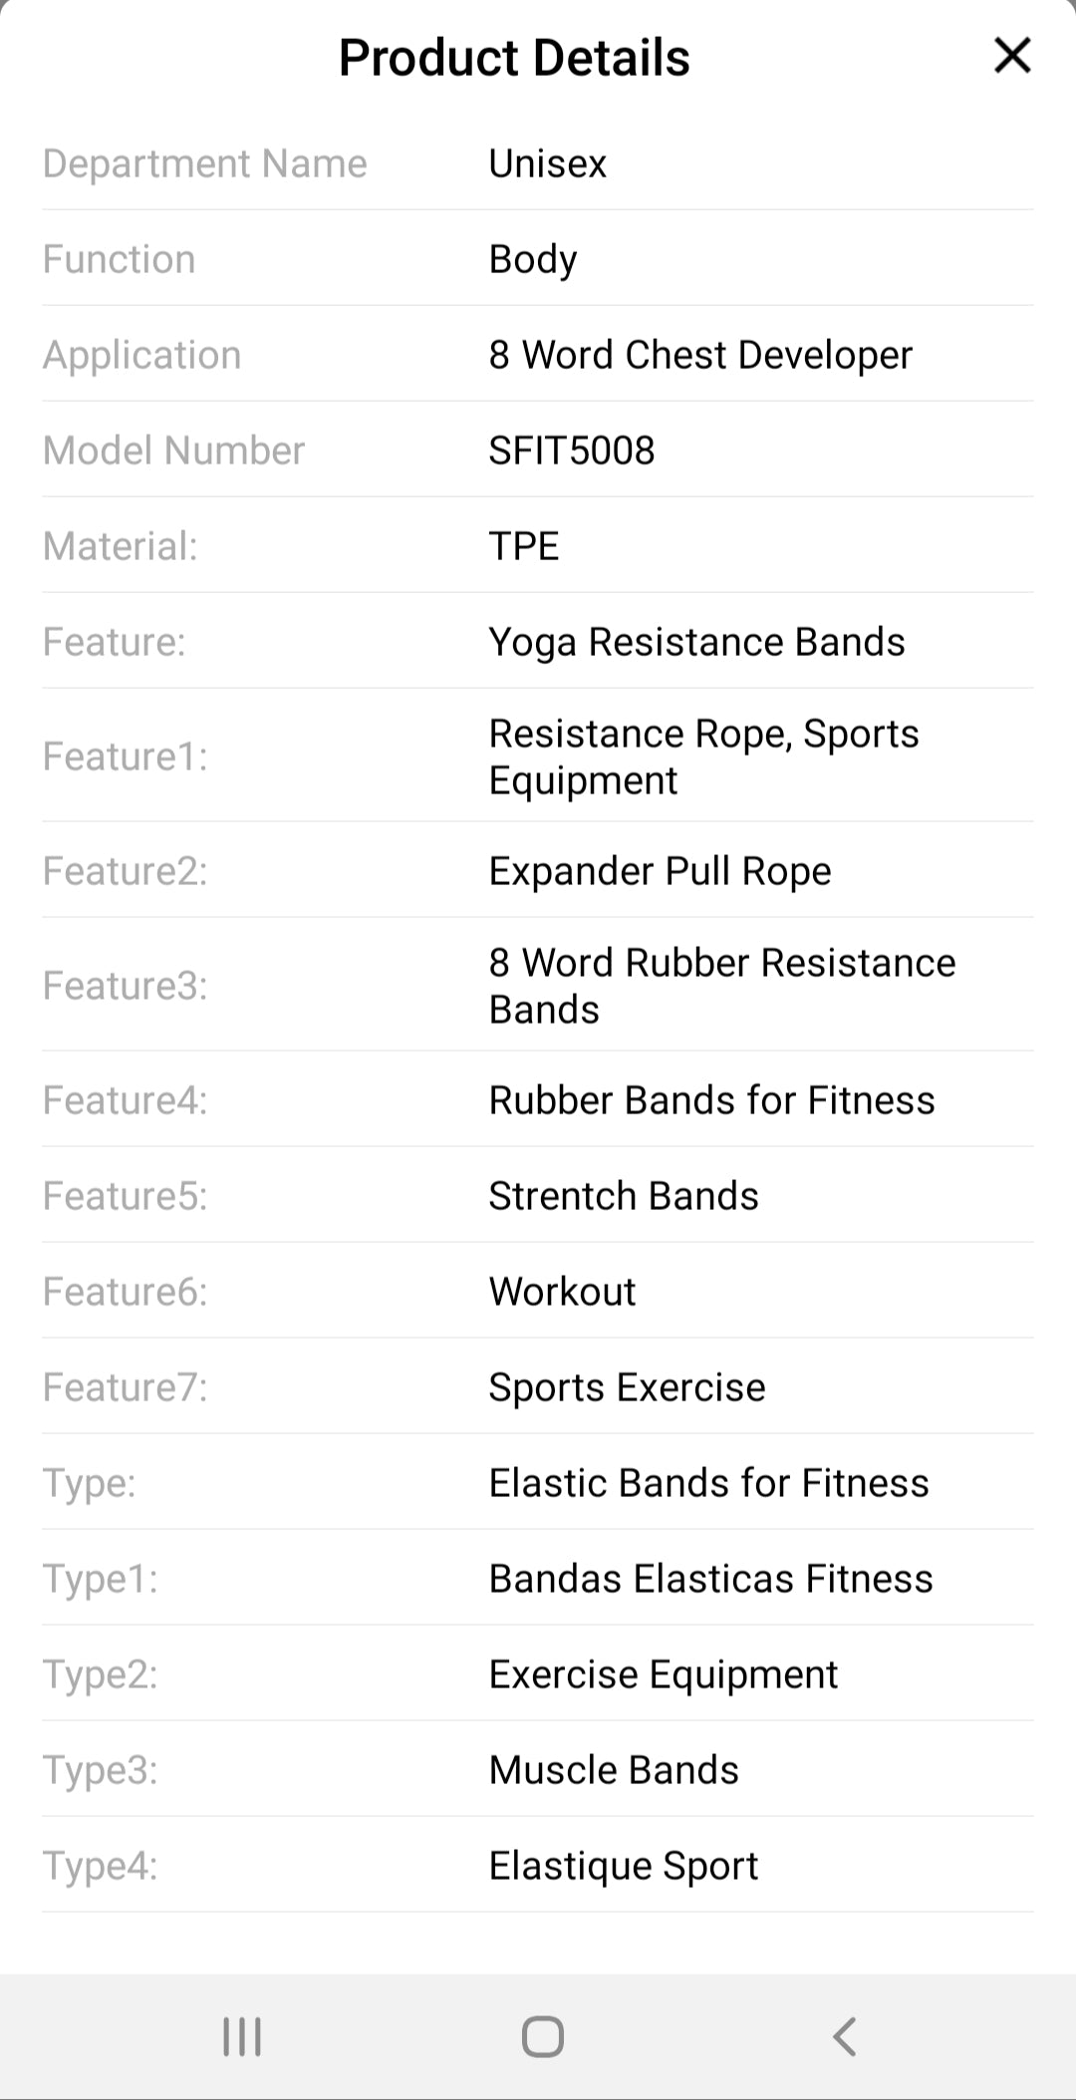1076x2100 pixels.
Task: Tap the Material value TPE
Action: [524, 546]
